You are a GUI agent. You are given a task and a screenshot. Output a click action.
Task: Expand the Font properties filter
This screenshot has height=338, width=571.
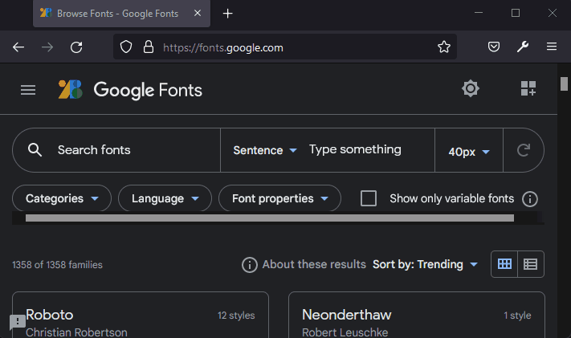pos(279,198)
